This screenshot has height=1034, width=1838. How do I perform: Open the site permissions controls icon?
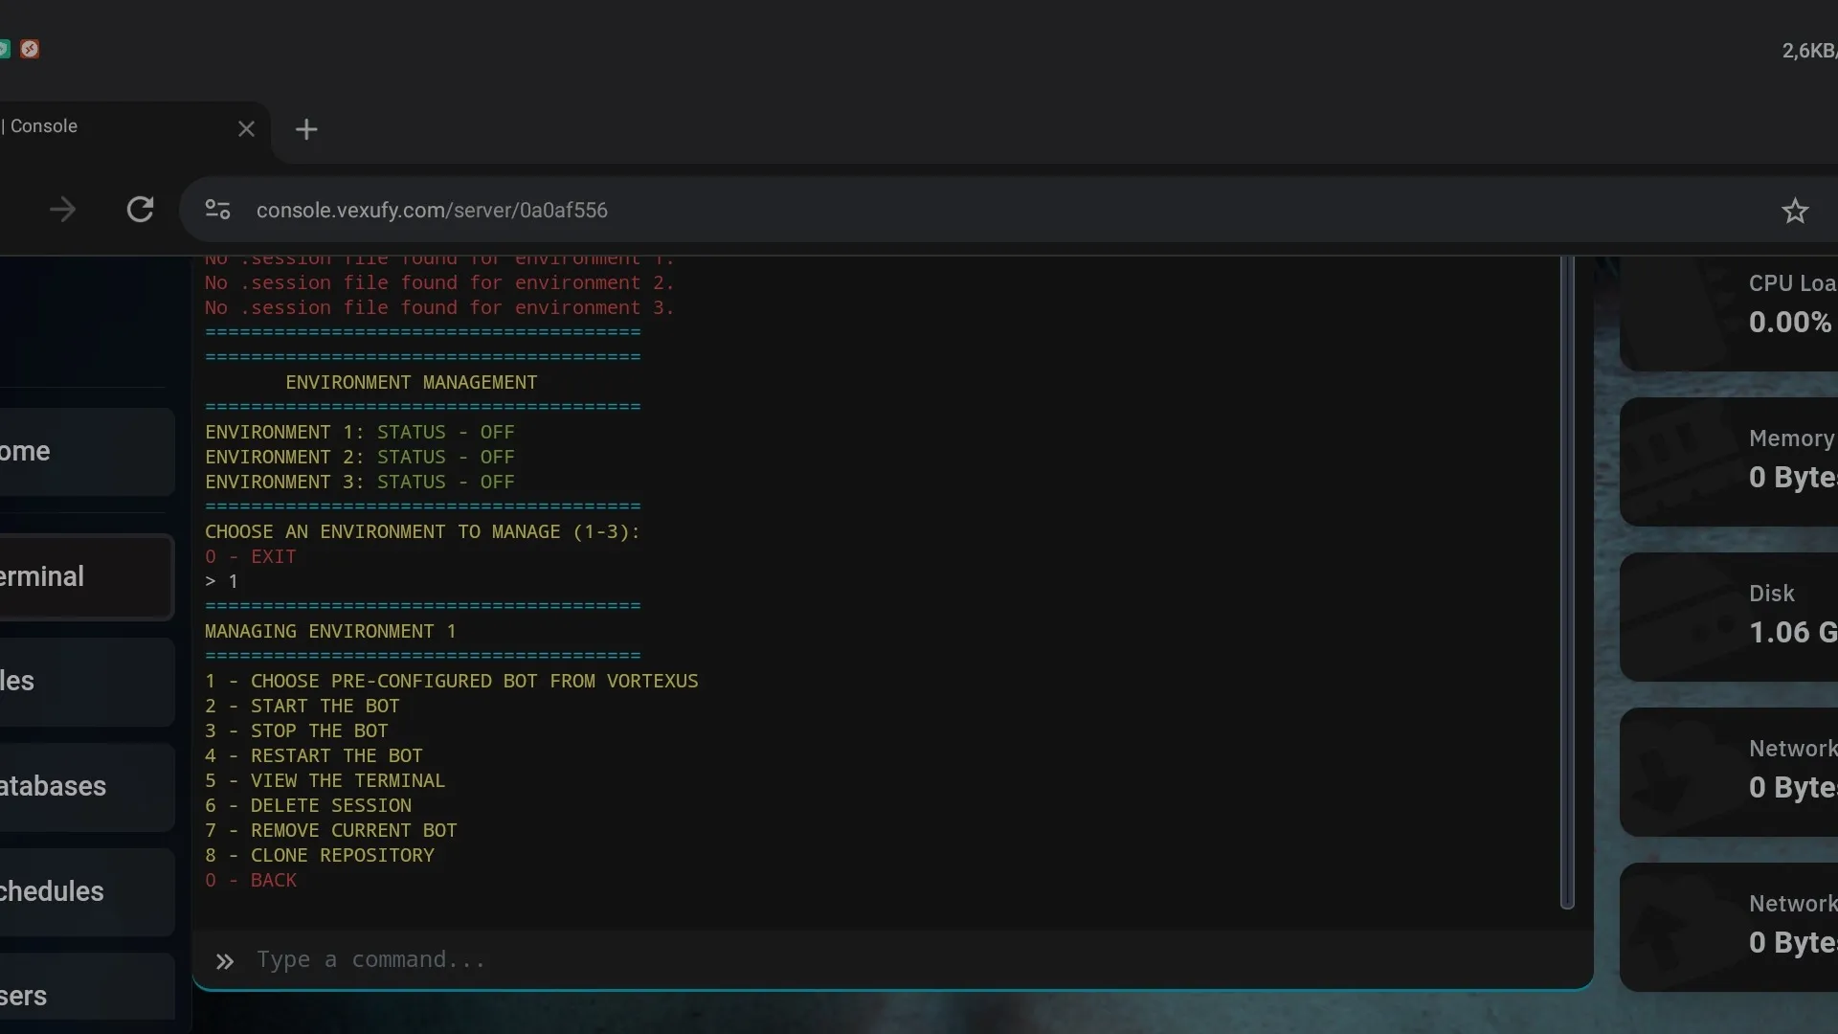pyautogui.click(x=217, y=210)
